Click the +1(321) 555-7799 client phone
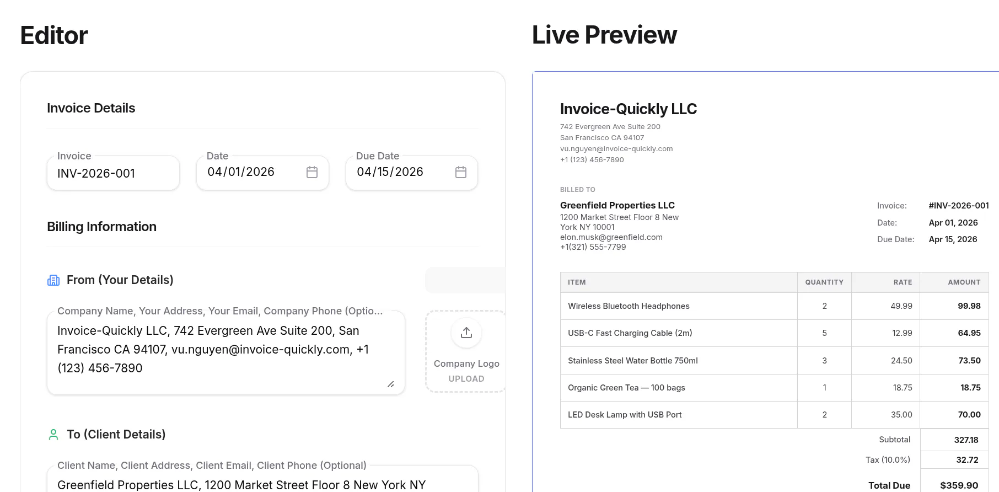This screenshot has height=492, width=999. coord(593,247)
